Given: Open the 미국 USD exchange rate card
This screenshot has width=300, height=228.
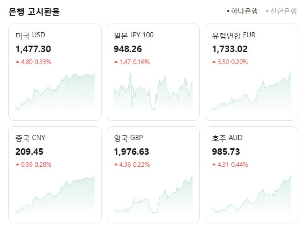Looking at the screenshot, I should (55, 71).
